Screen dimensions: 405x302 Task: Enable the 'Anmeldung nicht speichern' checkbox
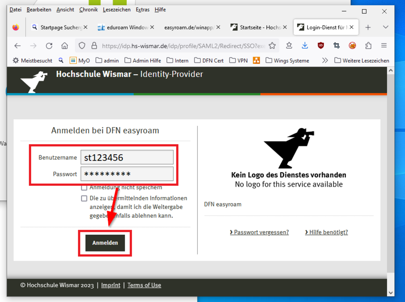pyautogui.click(x=84, y=188)
